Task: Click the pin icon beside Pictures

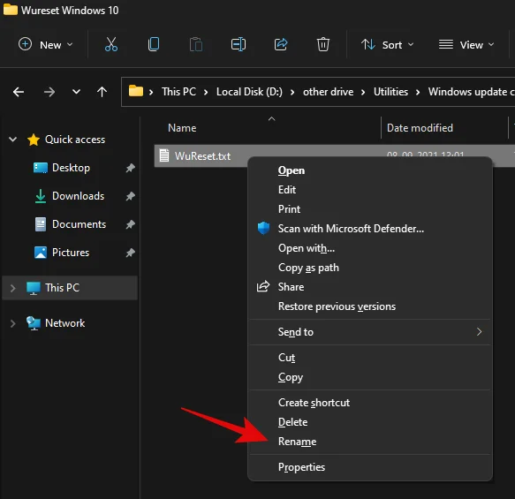Action: (131, 253)
